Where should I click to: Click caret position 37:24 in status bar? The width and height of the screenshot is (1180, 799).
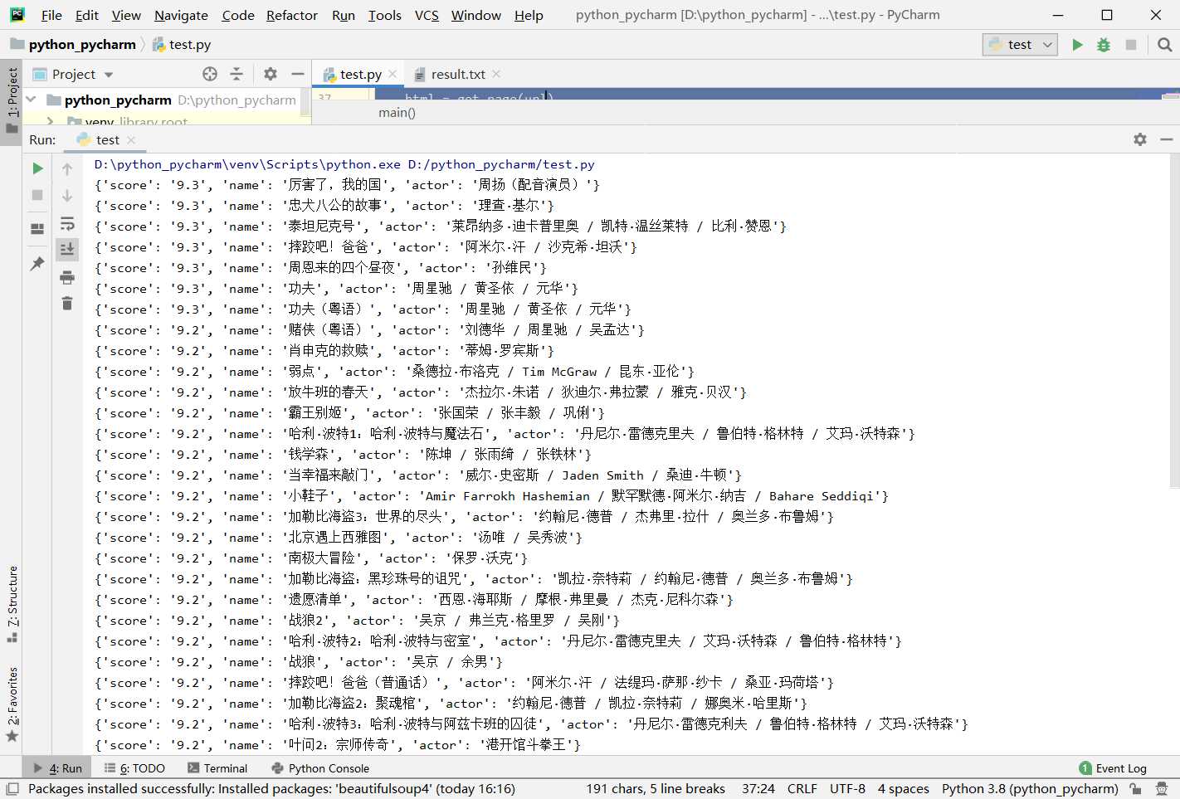(x=758, y=788)
